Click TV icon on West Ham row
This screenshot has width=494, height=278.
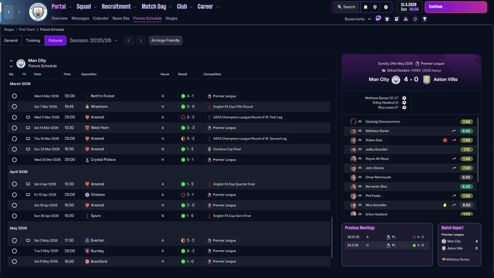(x=28, y=128)
